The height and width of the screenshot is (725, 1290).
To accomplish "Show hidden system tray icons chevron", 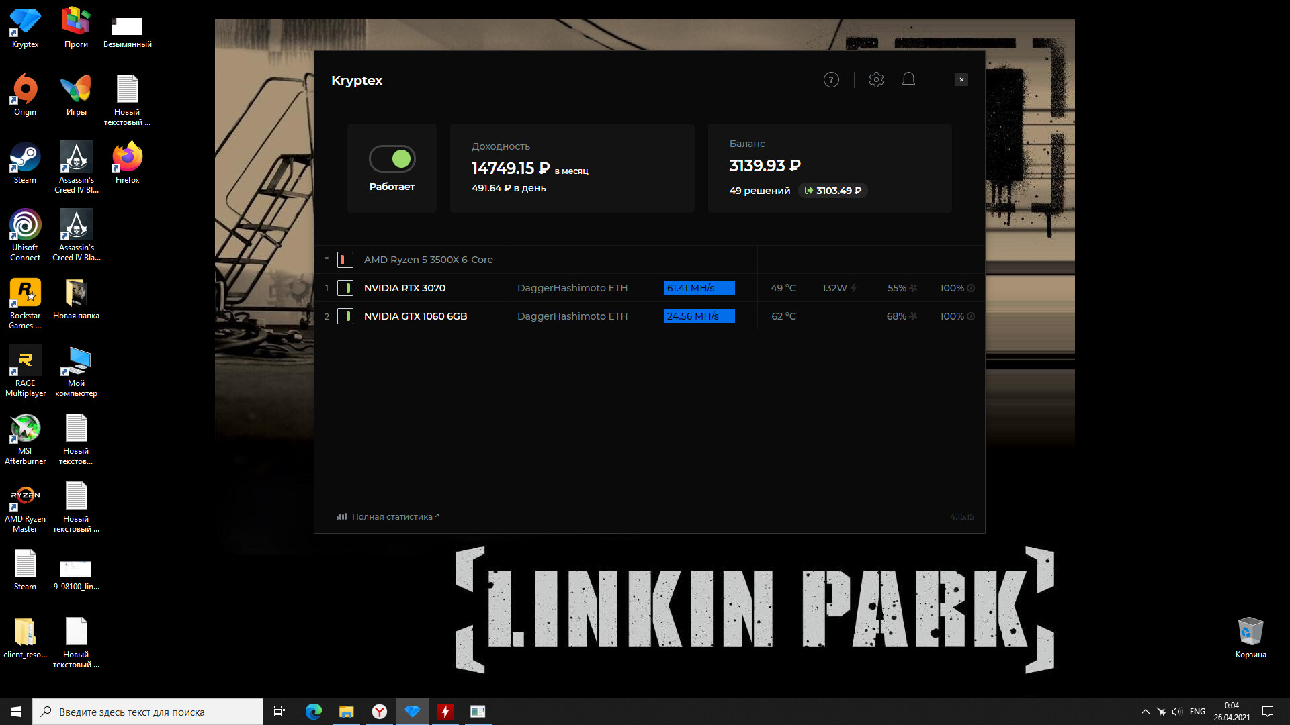I will pyautogui.click(x=1145, y=712).
